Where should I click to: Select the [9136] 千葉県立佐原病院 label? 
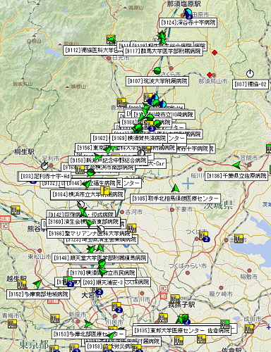236,176
